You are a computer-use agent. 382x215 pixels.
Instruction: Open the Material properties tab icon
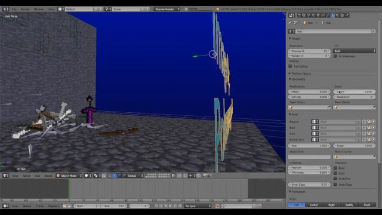[337, 16]
